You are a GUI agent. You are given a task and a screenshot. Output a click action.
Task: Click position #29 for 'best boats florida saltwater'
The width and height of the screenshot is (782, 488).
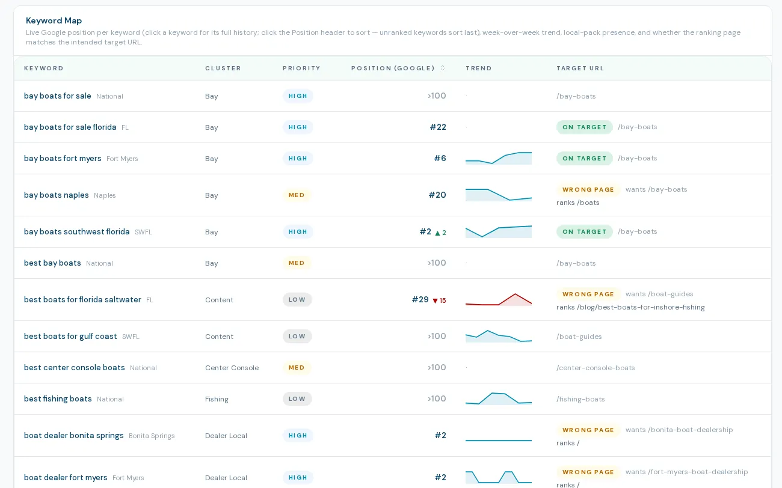(420, 300)
